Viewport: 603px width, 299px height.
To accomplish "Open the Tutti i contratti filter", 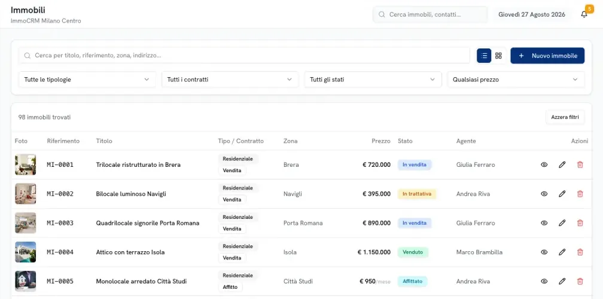I will point(230,80).
